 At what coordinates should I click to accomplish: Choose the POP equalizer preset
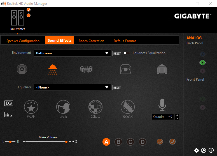[x=31, y=107]
